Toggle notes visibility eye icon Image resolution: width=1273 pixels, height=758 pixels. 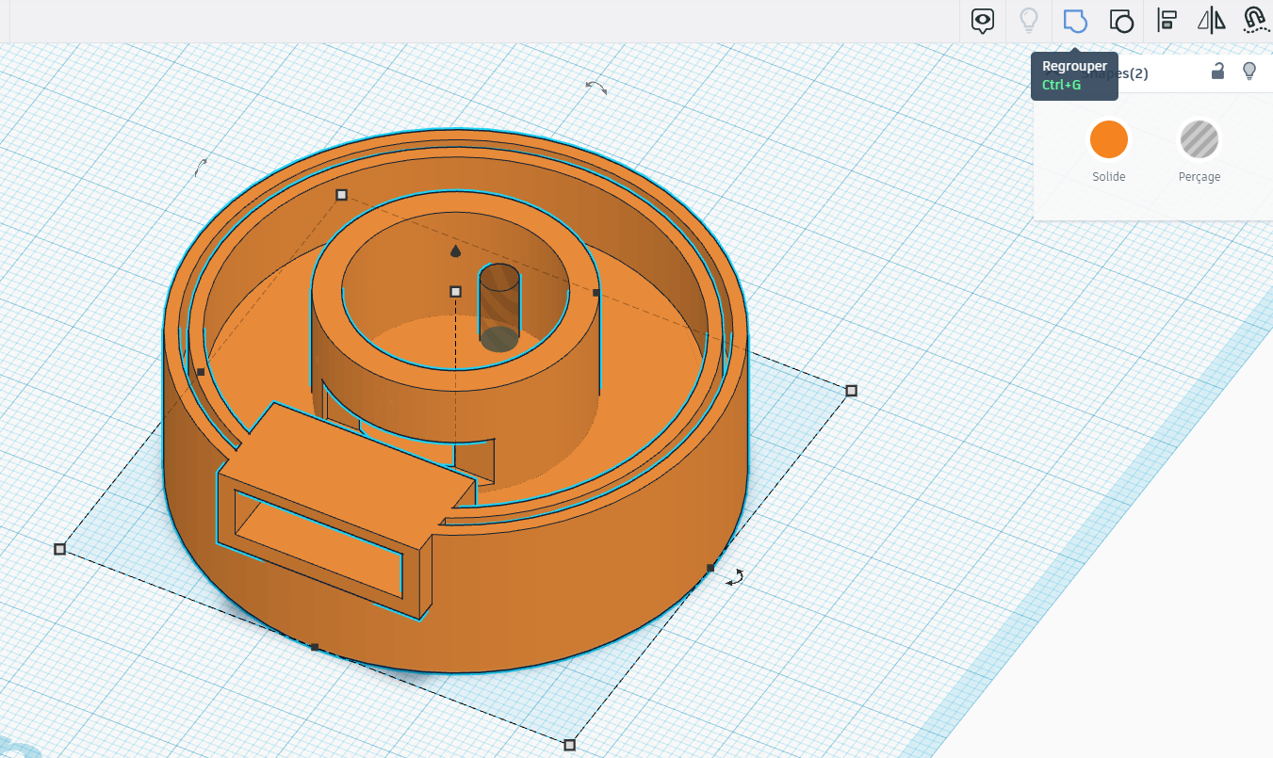pos(983,20)
